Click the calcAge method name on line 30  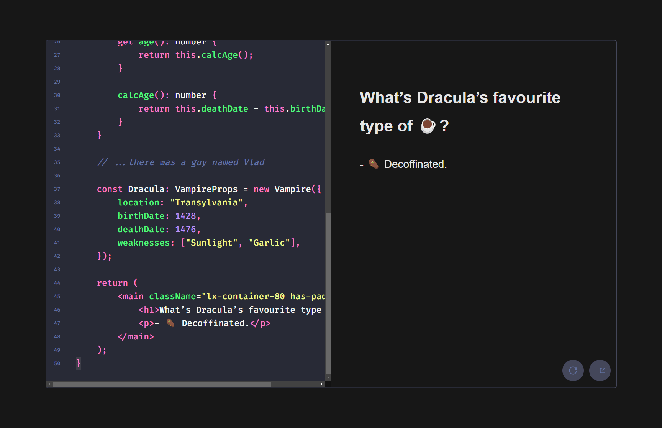coord(136,95)
